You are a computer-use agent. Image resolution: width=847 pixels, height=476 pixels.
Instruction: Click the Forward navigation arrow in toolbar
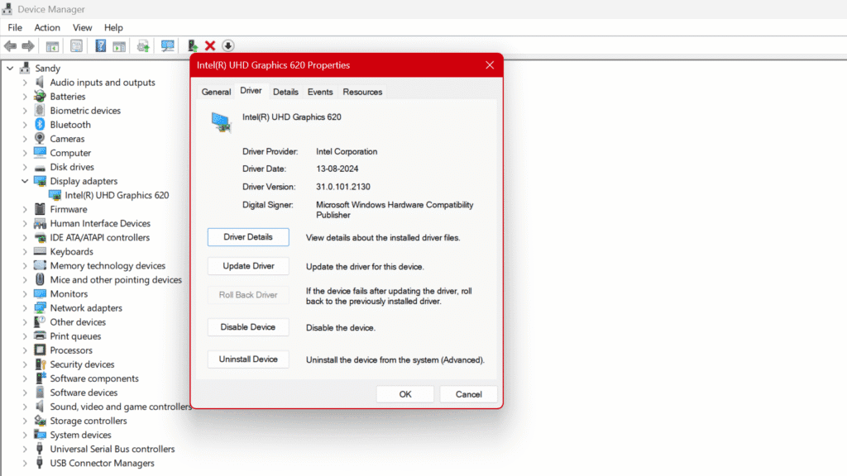(27, 45)
